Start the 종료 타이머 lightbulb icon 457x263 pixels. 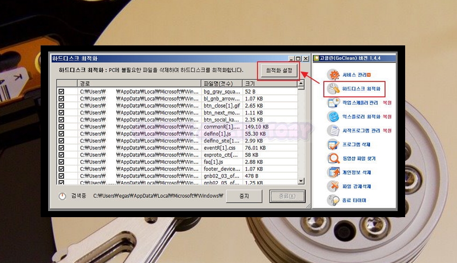point(333,200)
